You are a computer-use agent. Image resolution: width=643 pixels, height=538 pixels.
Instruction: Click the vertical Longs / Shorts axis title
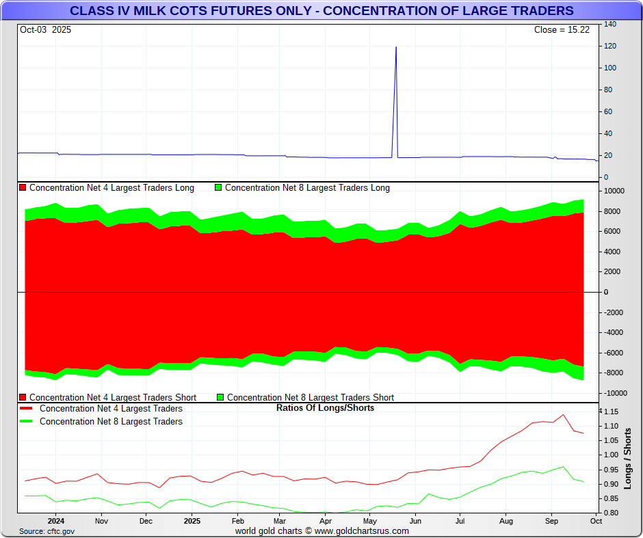[x=628, y=459]
